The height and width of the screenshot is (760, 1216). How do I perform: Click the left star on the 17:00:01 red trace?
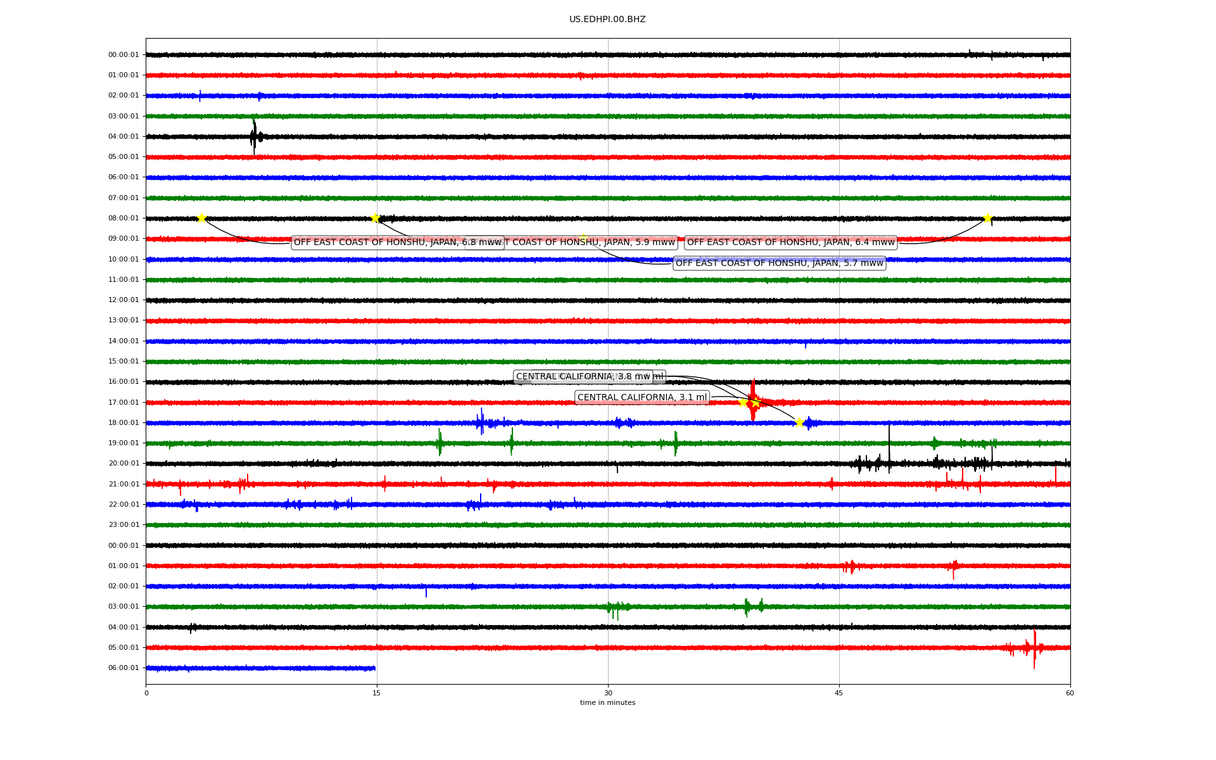coord(743,402)
